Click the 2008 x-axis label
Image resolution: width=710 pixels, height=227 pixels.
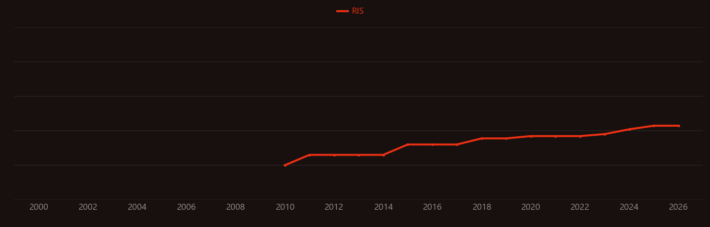tap(236, 207)
